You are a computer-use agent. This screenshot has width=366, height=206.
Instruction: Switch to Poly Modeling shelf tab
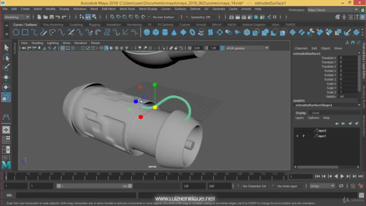click(x=53, y=25)
